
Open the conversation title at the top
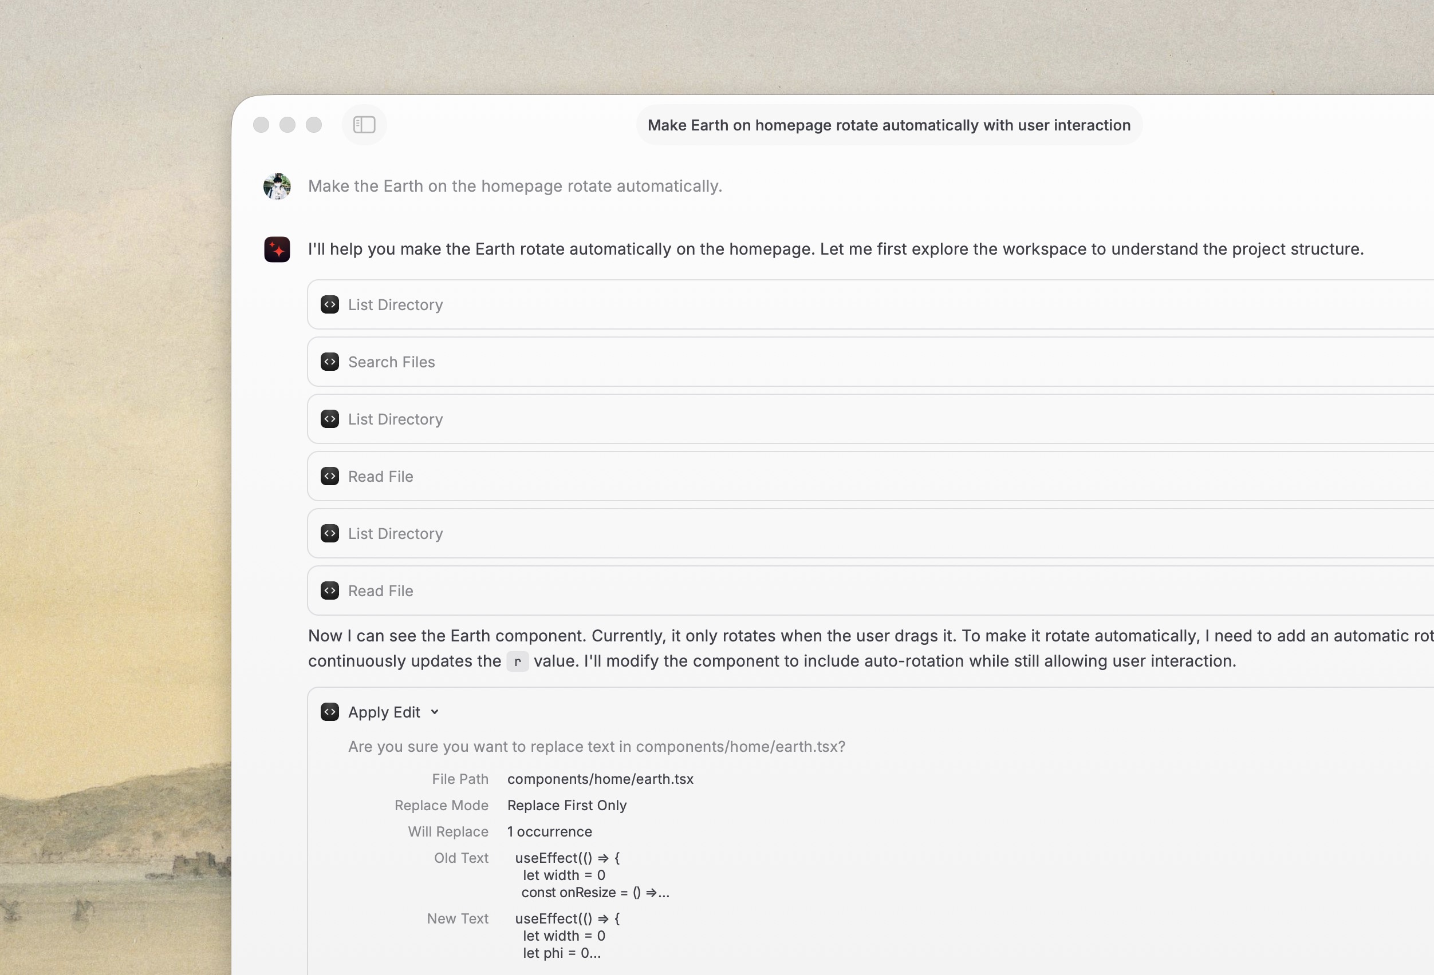click(889, 125)
